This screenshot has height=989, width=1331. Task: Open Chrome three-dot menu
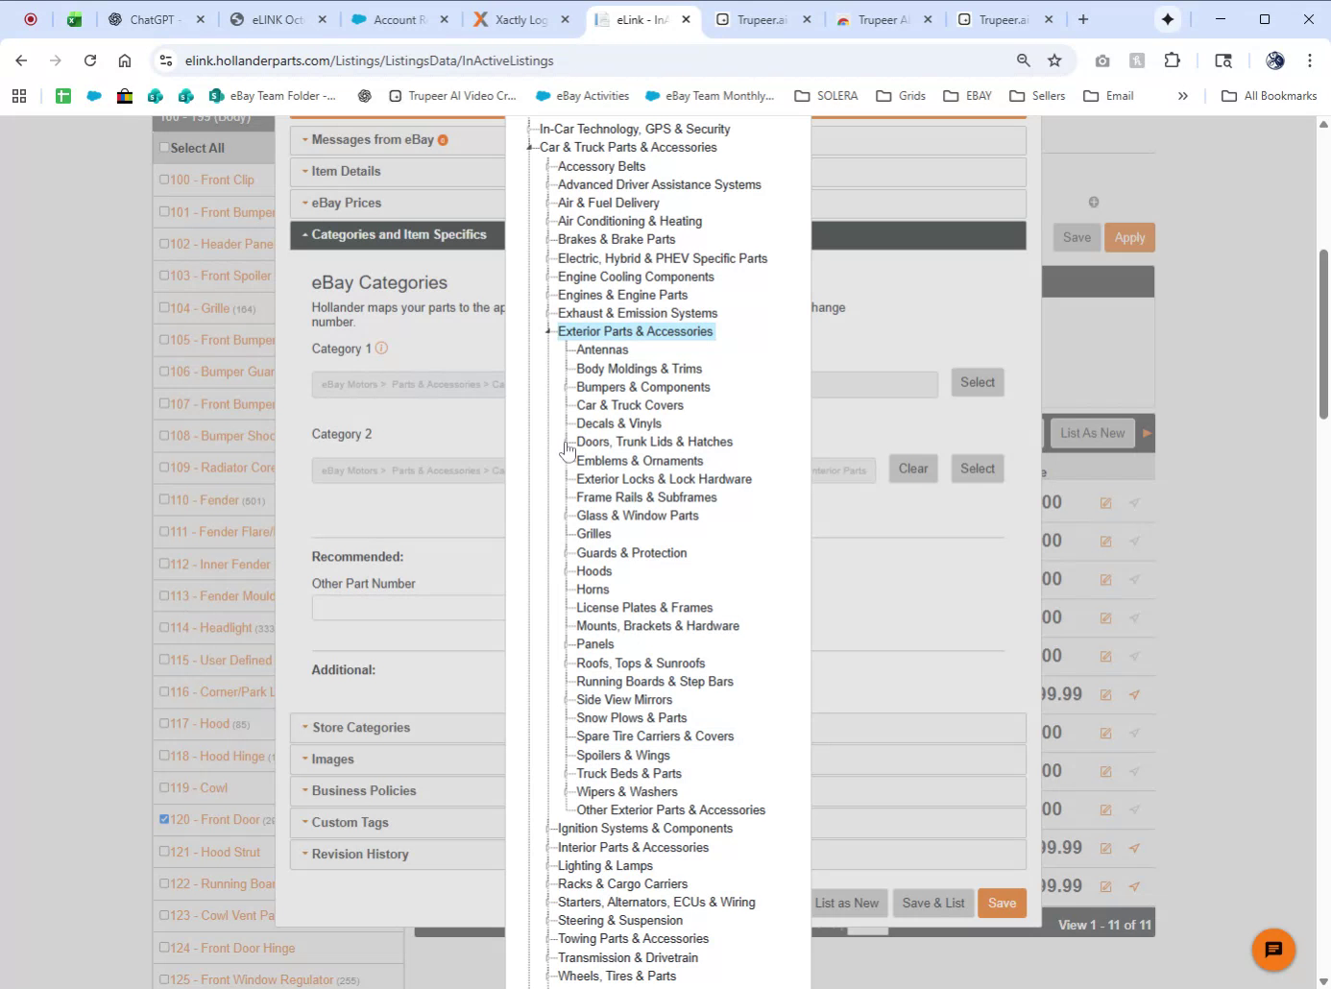[1310, 60]
